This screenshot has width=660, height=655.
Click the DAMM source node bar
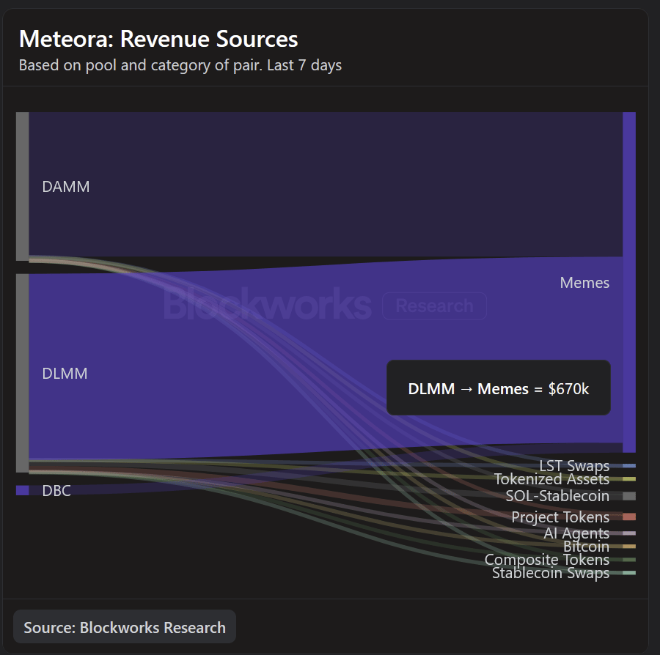22,186
